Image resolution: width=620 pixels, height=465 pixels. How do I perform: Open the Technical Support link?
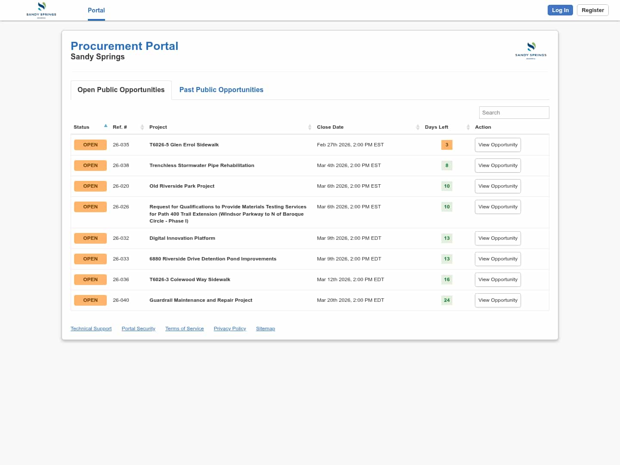tap(91, 329)
